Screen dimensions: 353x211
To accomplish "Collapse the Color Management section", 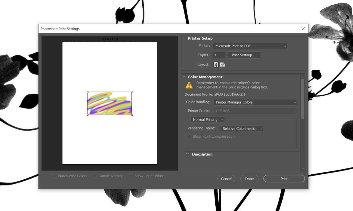I will [185, 77].
